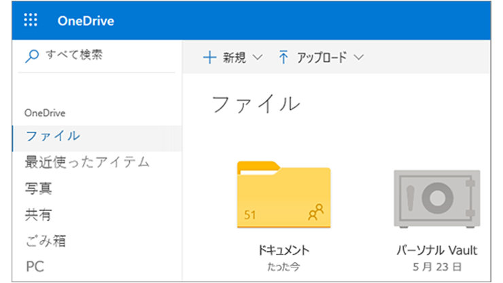Screen dimensions: 503x283
Task: Click the ファイル page heading
Action: coord(256,104)
